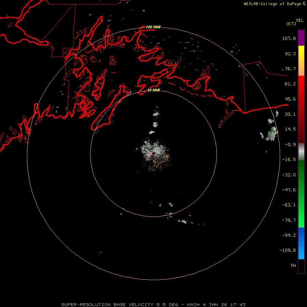The width and height of the screenshot is (307, 307).
Task: Click the VEL legend title
Action: coord(299,20)
